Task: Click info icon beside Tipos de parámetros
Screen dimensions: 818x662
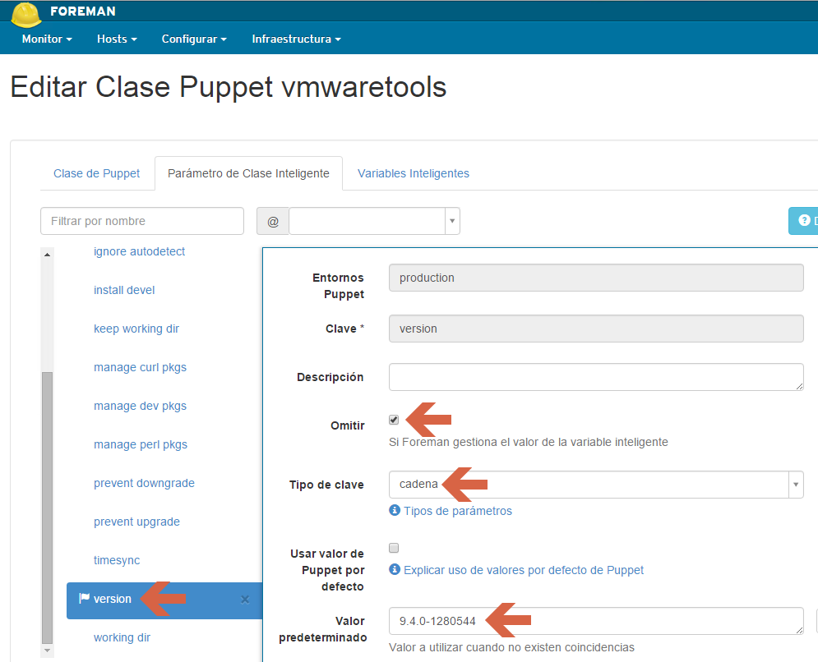Action: (x=395, y=510)
